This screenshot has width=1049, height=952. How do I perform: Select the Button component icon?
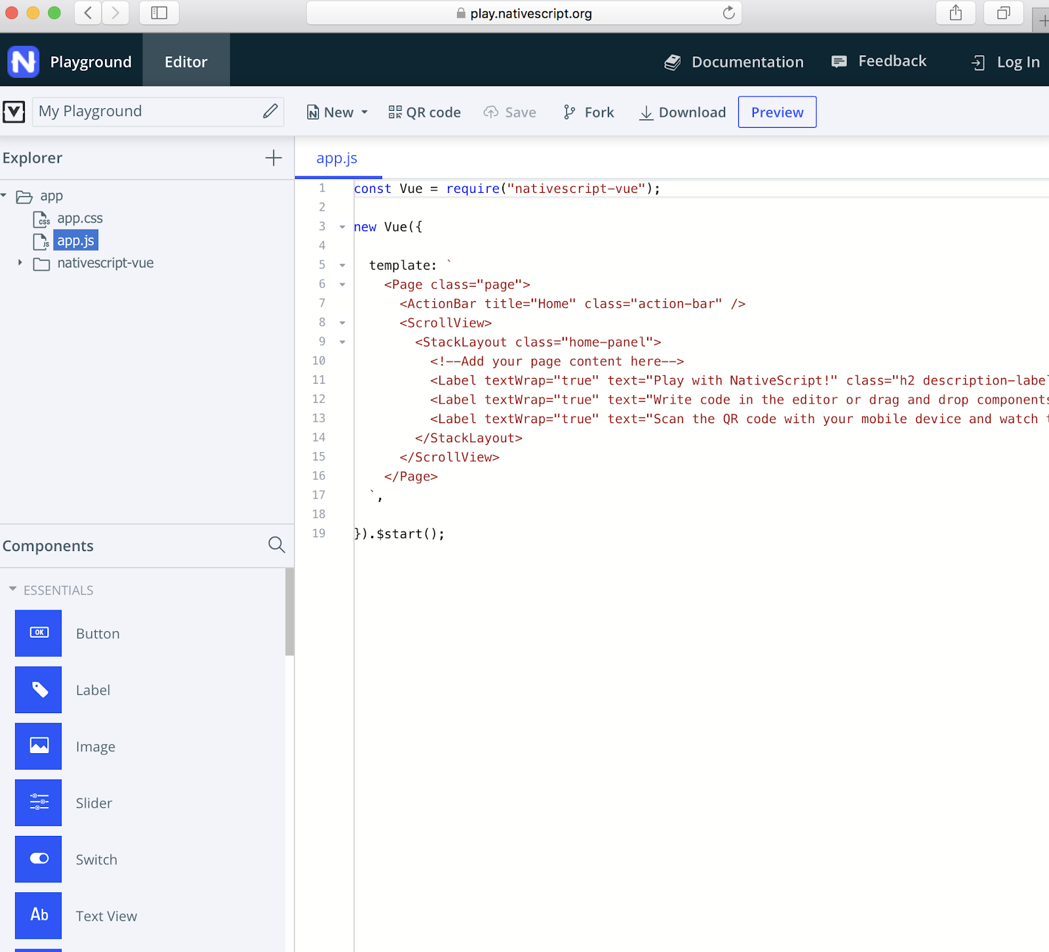[39, 633]
